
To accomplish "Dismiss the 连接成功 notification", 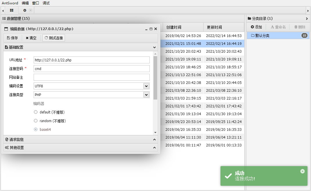I will coord(303,171).
